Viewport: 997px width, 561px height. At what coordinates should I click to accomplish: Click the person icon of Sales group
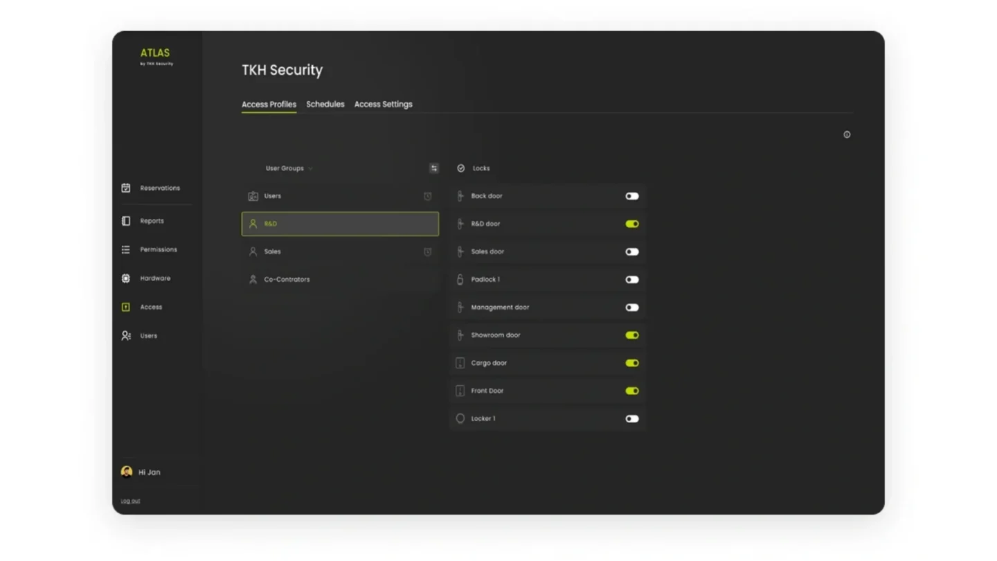click(253, 251)
